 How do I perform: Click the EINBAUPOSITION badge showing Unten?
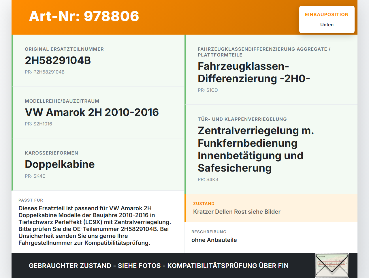point(327,19)
